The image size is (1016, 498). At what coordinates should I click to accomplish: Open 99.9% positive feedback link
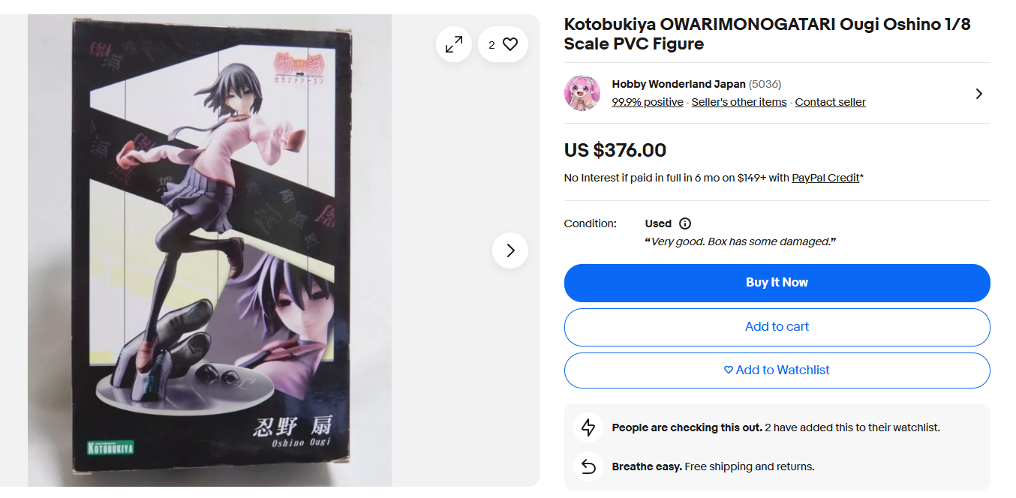click(x=648, y=102)
